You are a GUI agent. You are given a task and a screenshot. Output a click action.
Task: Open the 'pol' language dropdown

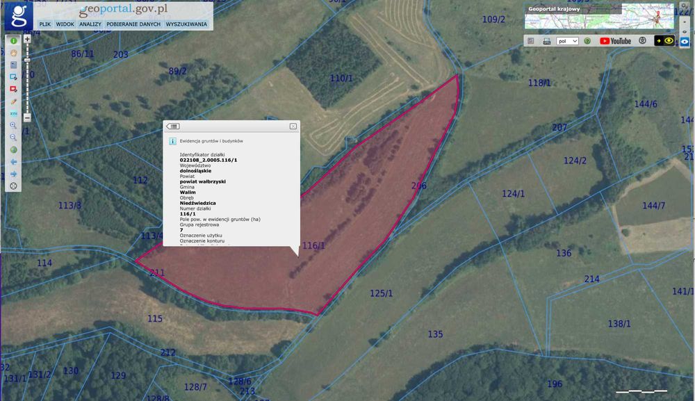click(567, 41)
